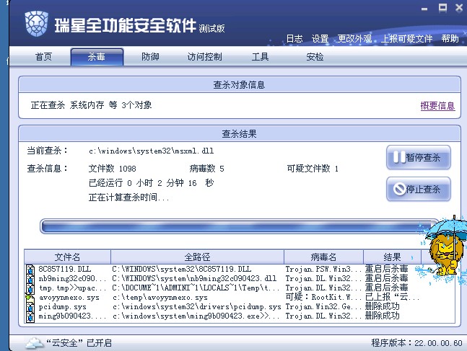
Task: Click Trojan.Win32.Ge... virus entry
Action: coord(323,307)
